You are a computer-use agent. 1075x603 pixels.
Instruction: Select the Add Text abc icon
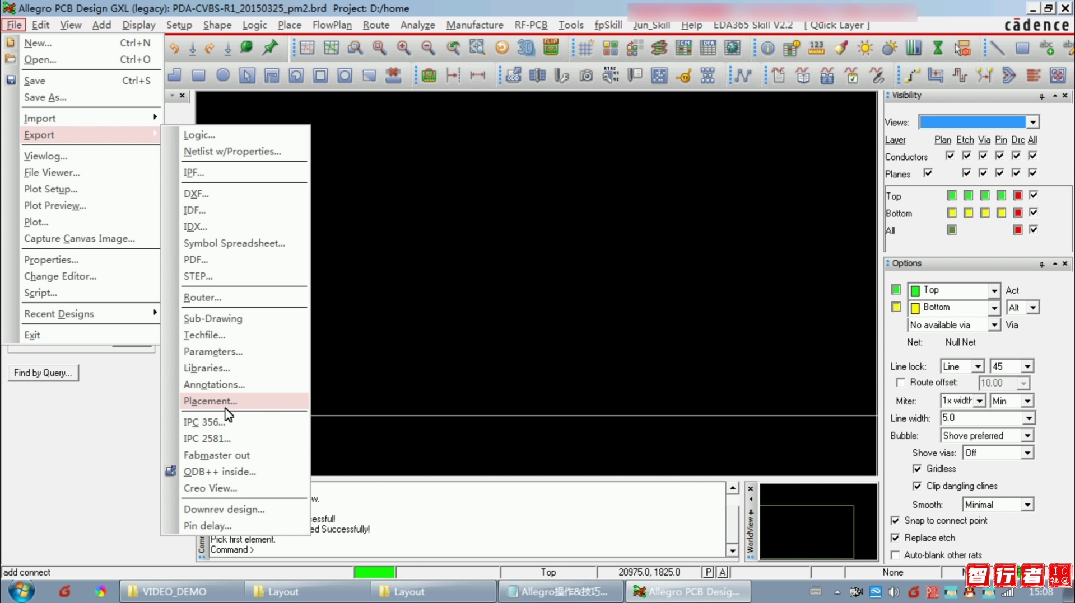(1046, 48)
